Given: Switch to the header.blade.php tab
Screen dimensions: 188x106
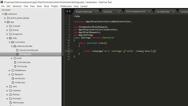Looking at the screenshot, I should coord(84,12).
